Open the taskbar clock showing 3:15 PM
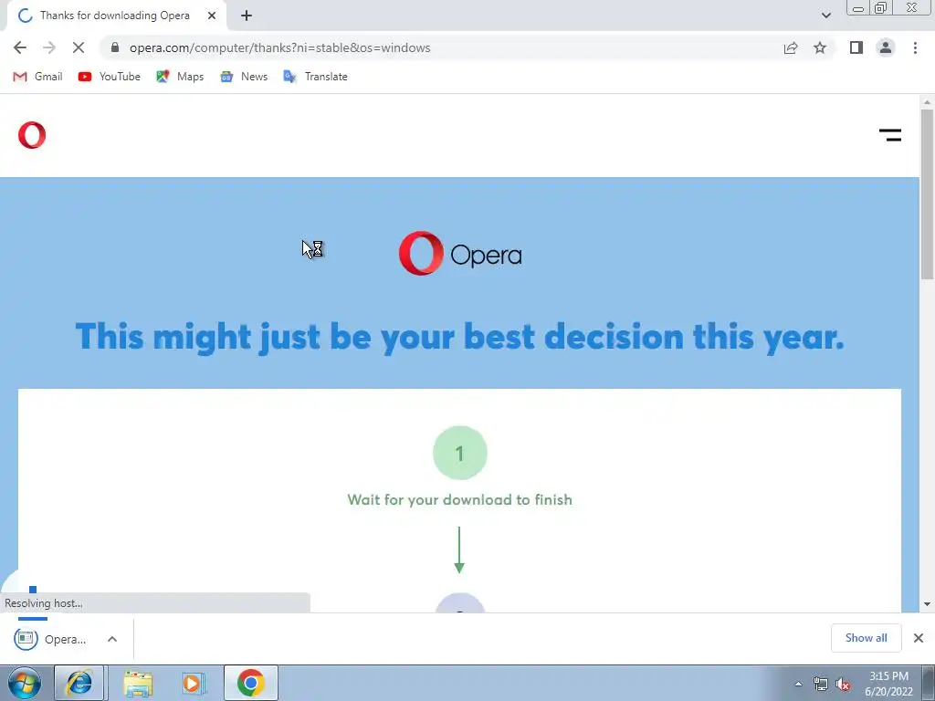The image size is (935, 701). pyautogui.click(x=888, y=684)
